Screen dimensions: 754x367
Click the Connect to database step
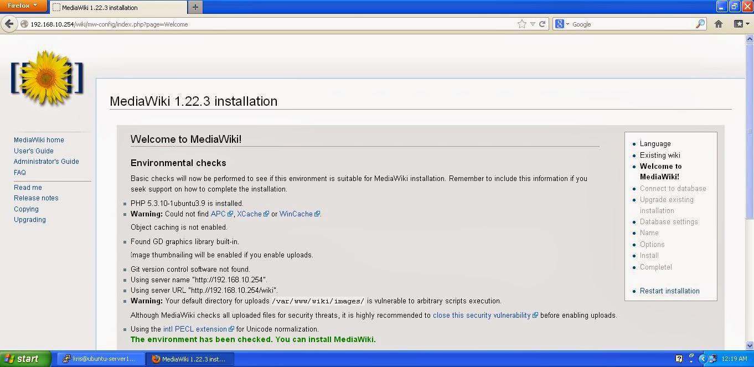(x=673, y=188)
